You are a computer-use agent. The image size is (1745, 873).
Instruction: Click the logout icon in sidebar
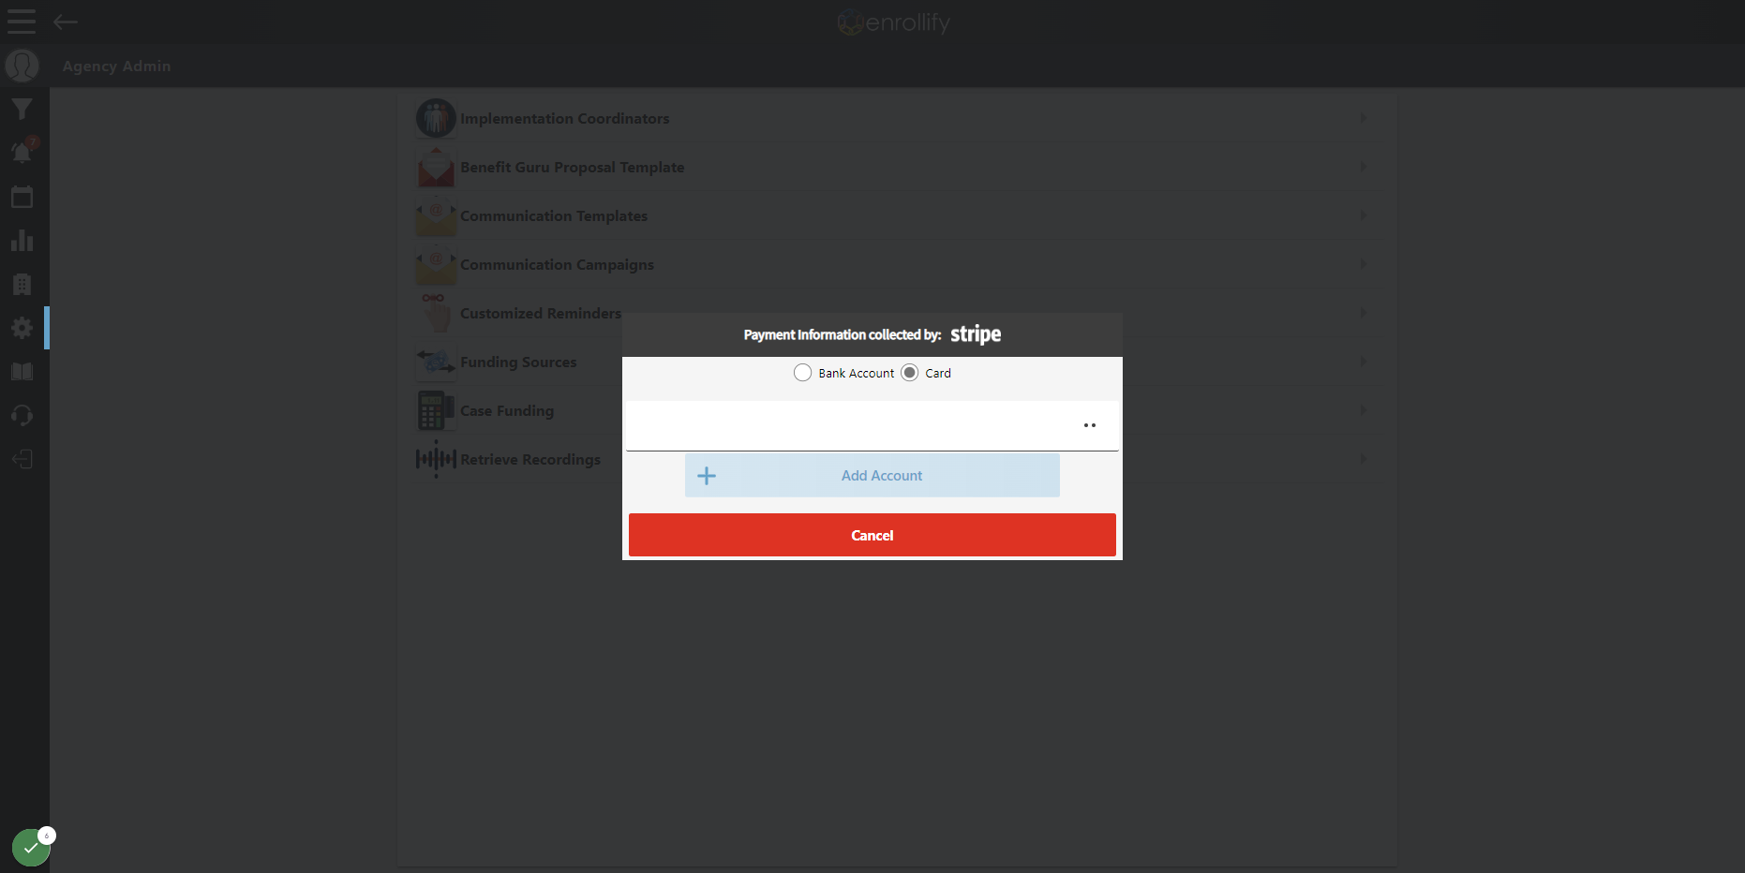[22, 459]
